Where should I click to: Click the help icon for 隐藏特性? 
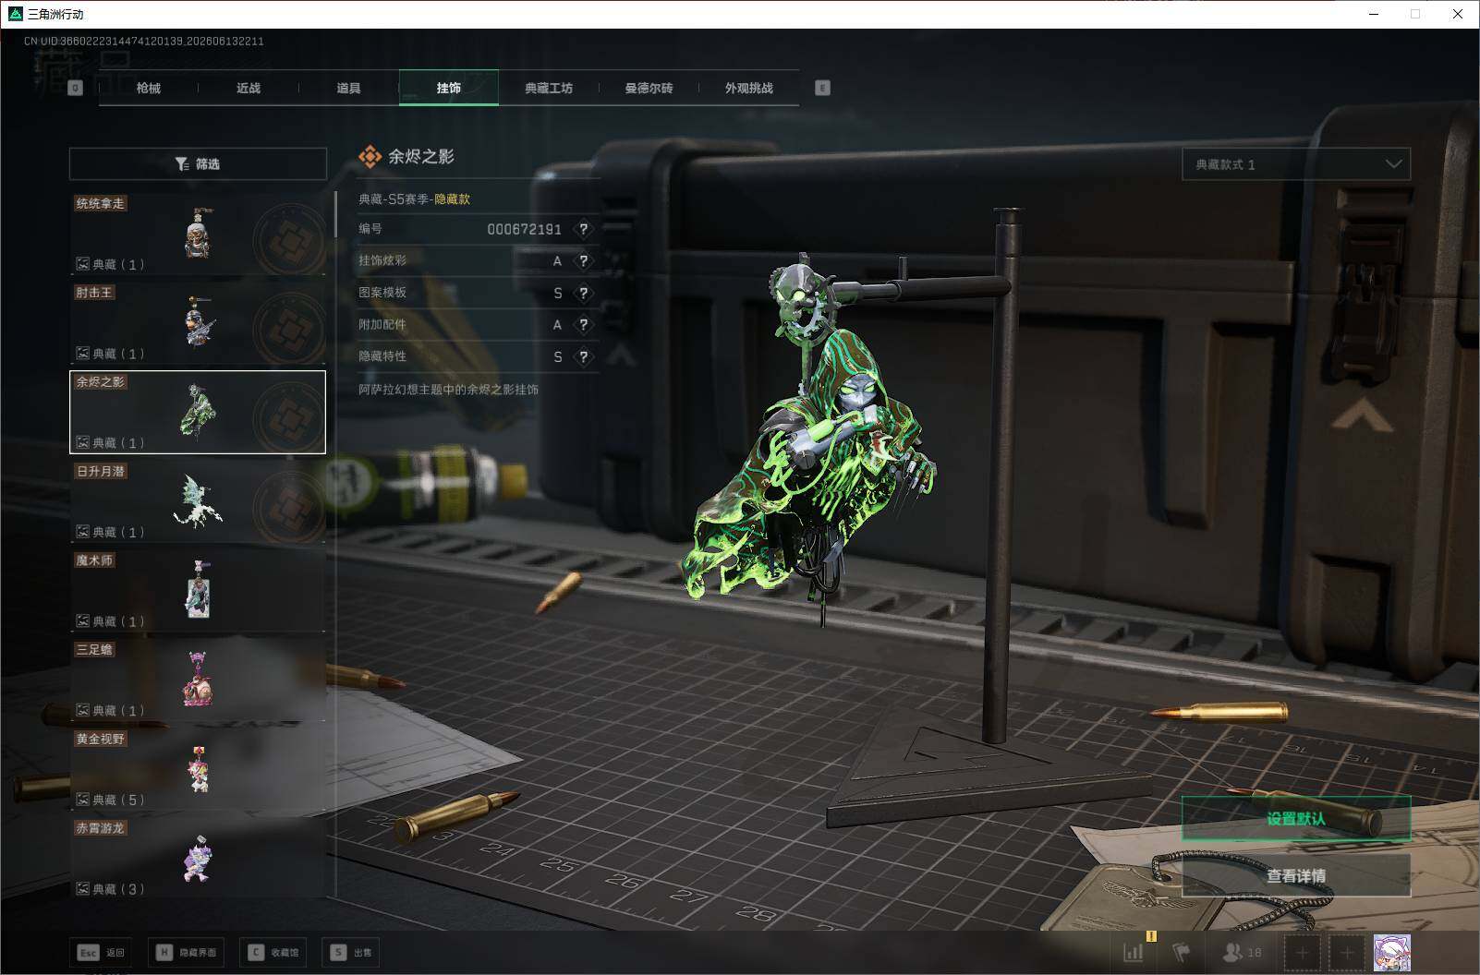click(x=583, y=356)
